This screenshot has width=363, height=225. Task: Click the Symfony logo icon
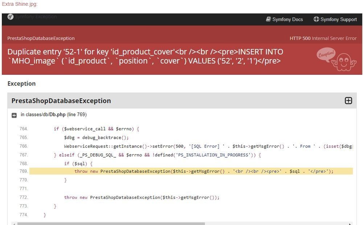(x=11, y=17)
